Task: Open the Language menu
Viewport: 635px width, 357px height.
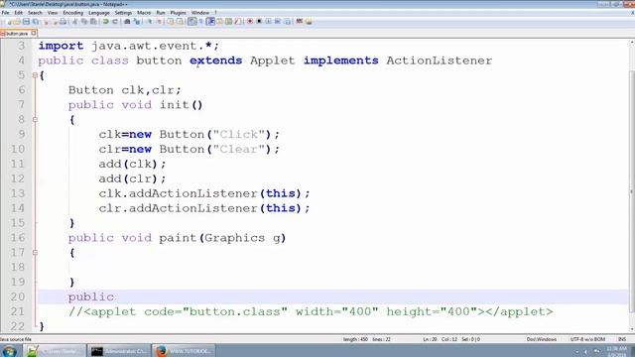Action: (x=99, y=13)
